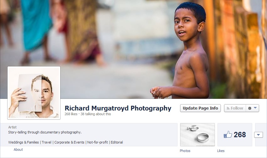This screenshot has width=267, height=158.
Task: Click the 268 likes count text
Action: [x=71, y=114]
